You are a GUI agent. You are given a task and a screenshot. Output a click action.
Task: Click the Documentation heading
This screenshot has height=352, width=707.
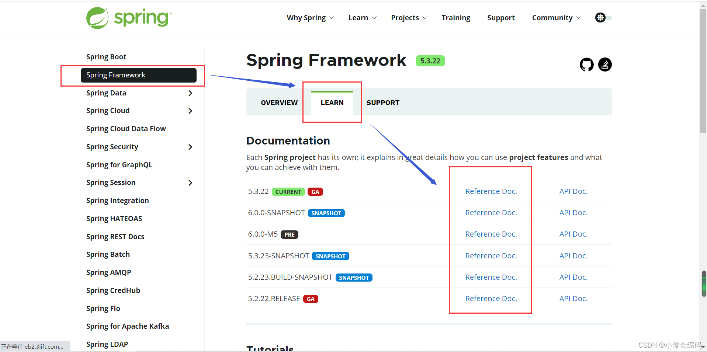click(288, 140)
